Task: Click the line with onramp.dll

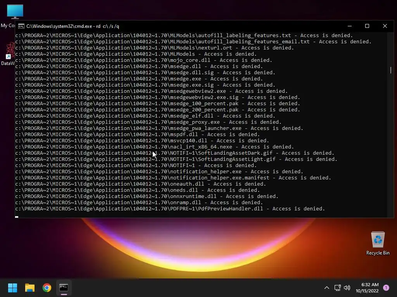Action: tap(139, 203)
